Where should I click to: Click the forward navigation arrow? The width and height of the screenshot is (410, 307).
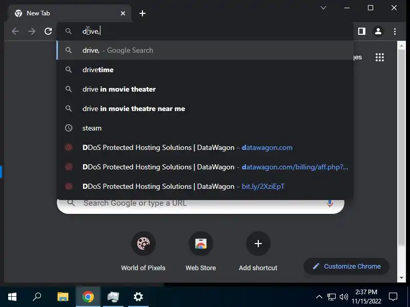(32, 31)
